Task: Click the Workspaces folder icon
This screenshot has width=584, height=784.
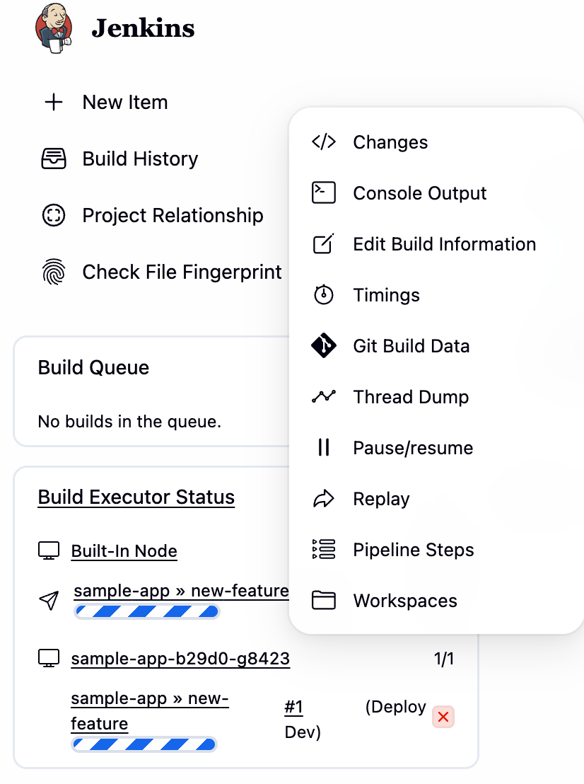Action: pos(324,601)
